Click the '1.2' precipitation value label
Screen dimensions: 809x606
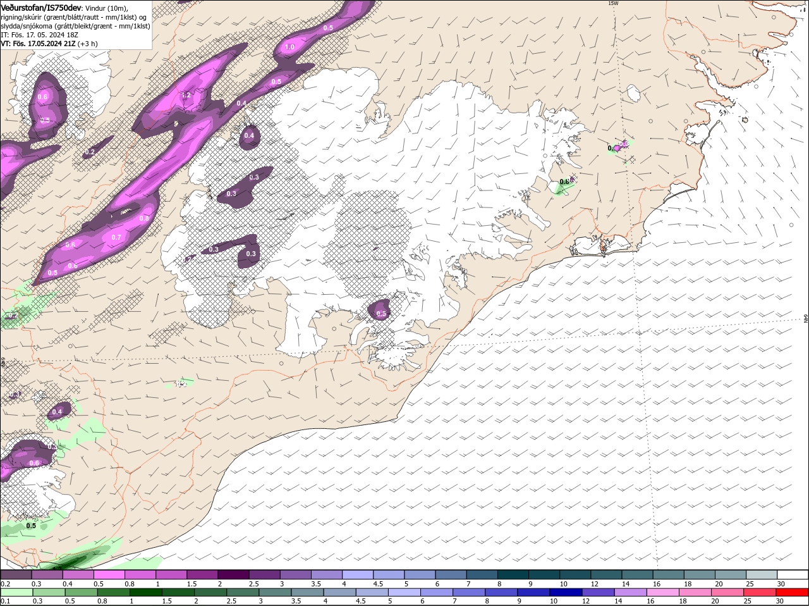(x=186, y=96)
